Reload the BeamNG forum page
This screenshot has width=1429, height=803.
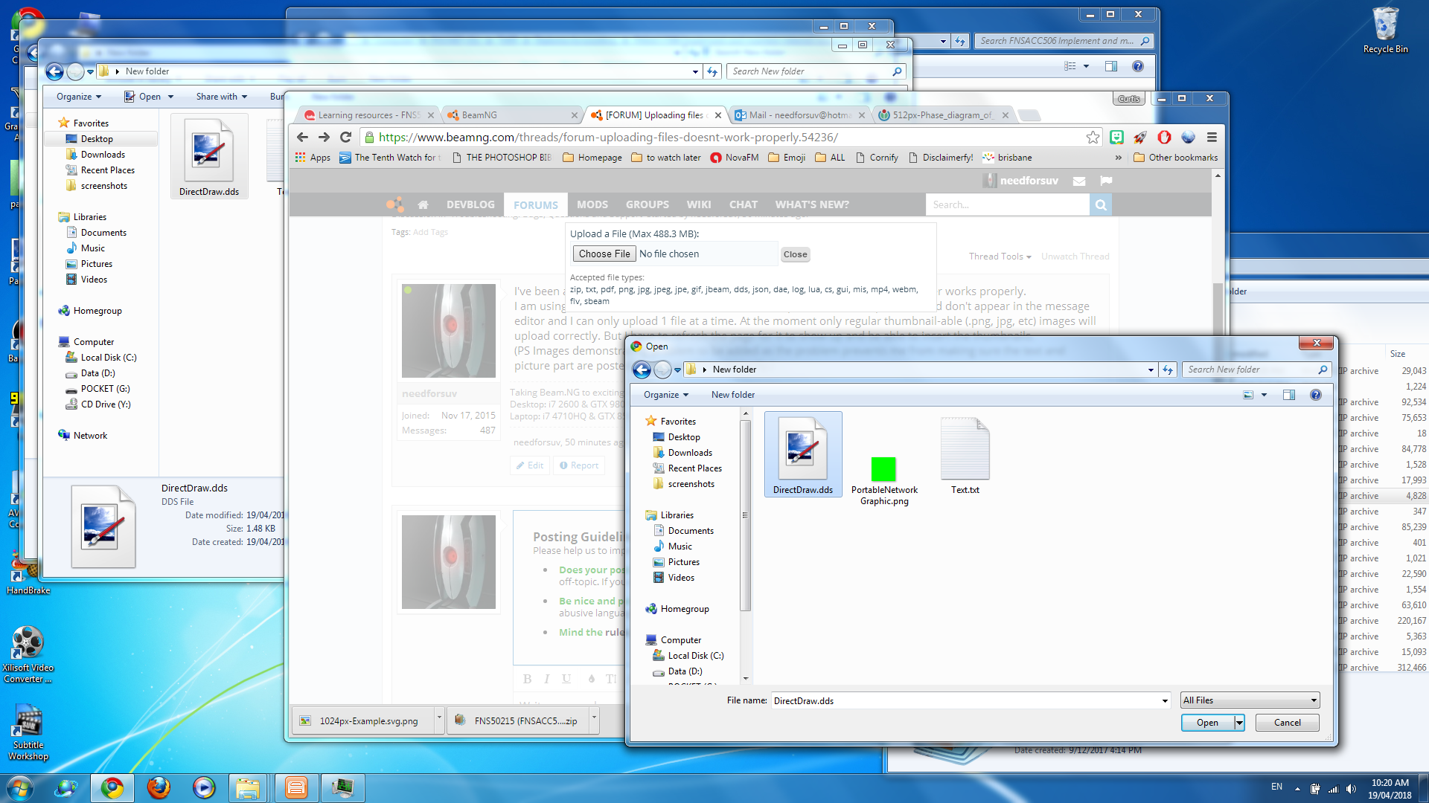tap(345, 137)
